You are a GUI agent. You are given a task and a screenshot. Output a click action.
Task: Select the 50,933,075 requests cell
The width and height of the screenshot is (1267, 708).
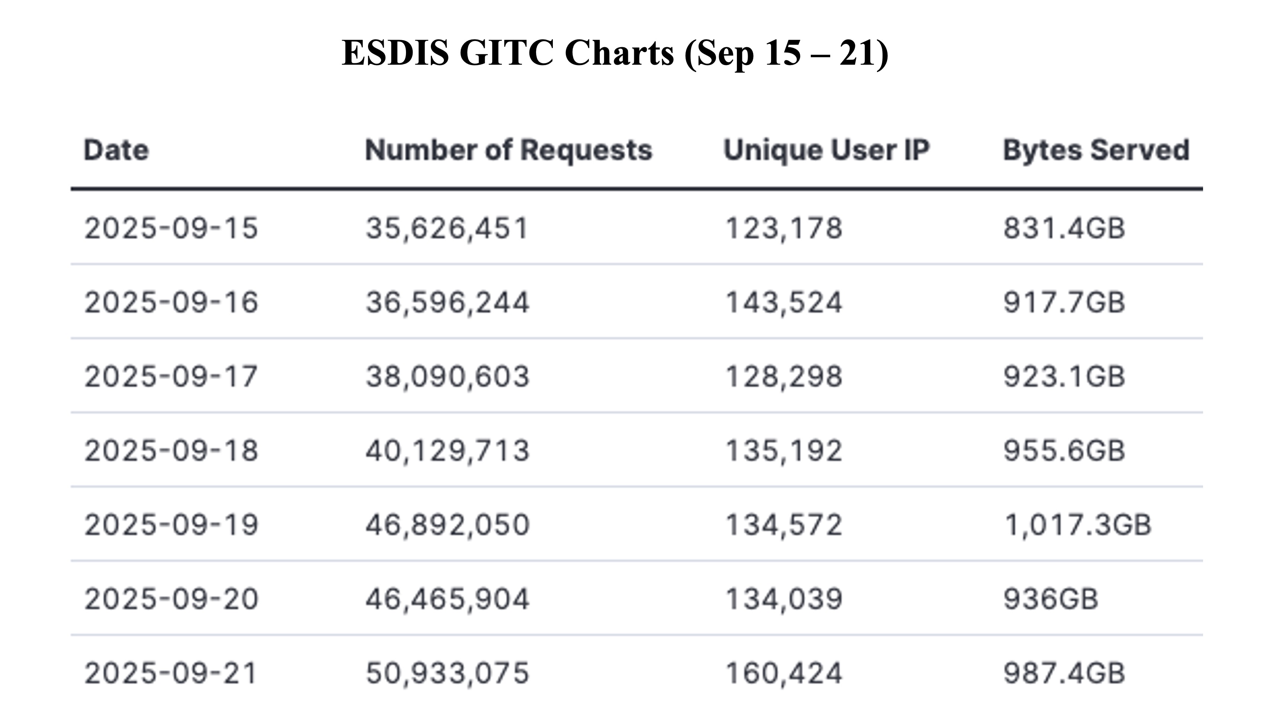[x=447, y=673]
